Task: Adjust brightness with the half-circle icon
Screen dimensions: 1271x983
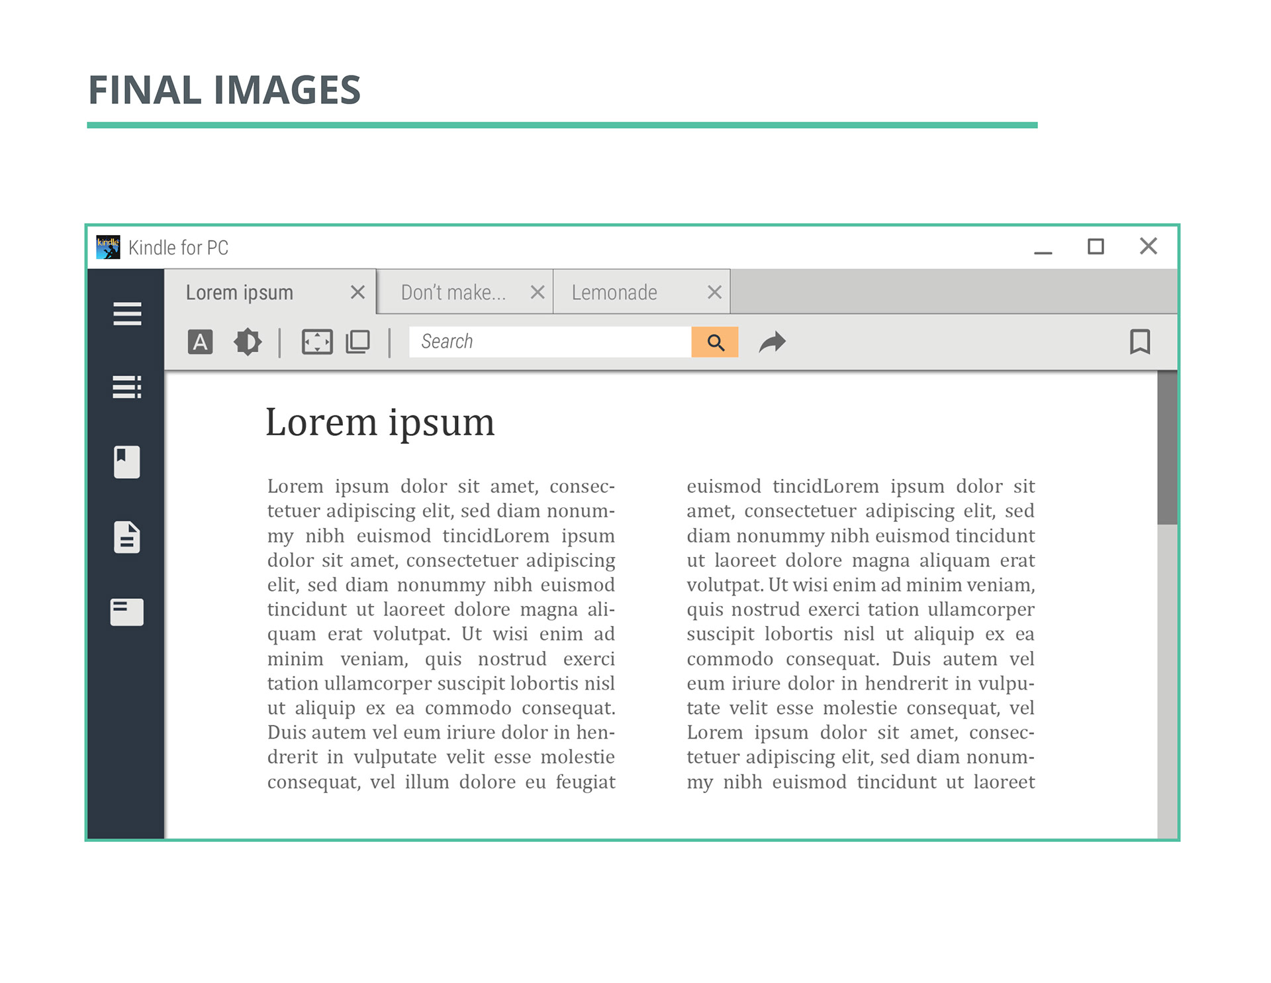Action: pyautogui.click(x=248, y=342)
